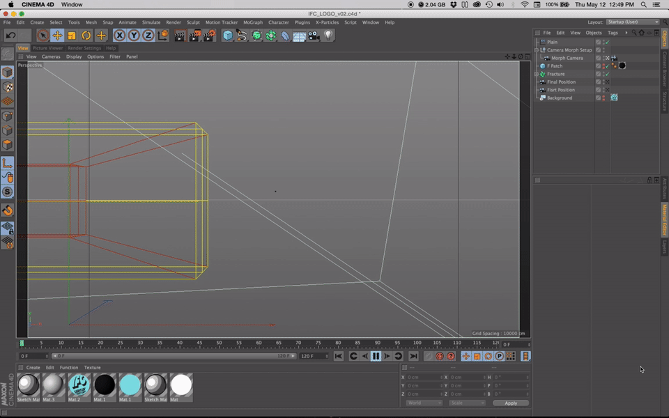The height and width of the screenshot is (418, 669).
Task: Click the coordinate system cube icon
Action: [x=162, y=36]
